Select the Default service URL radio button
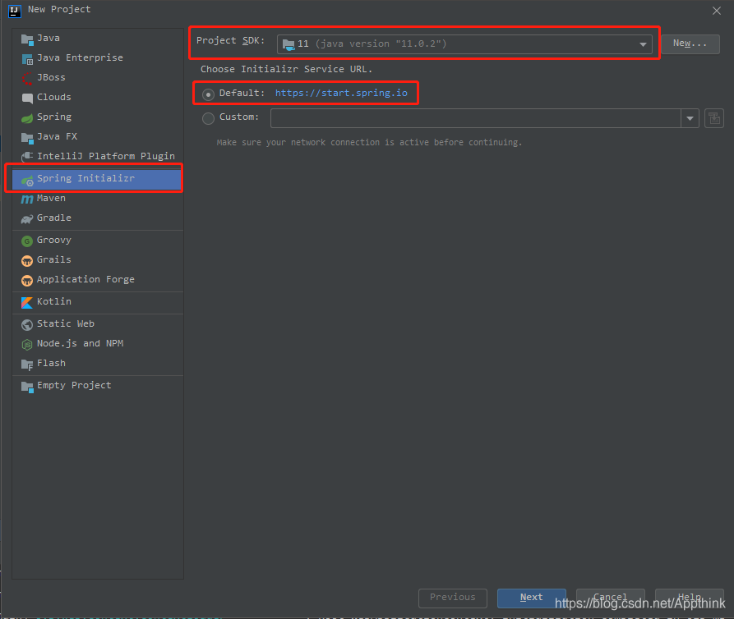734x619 pixels. 208,93
